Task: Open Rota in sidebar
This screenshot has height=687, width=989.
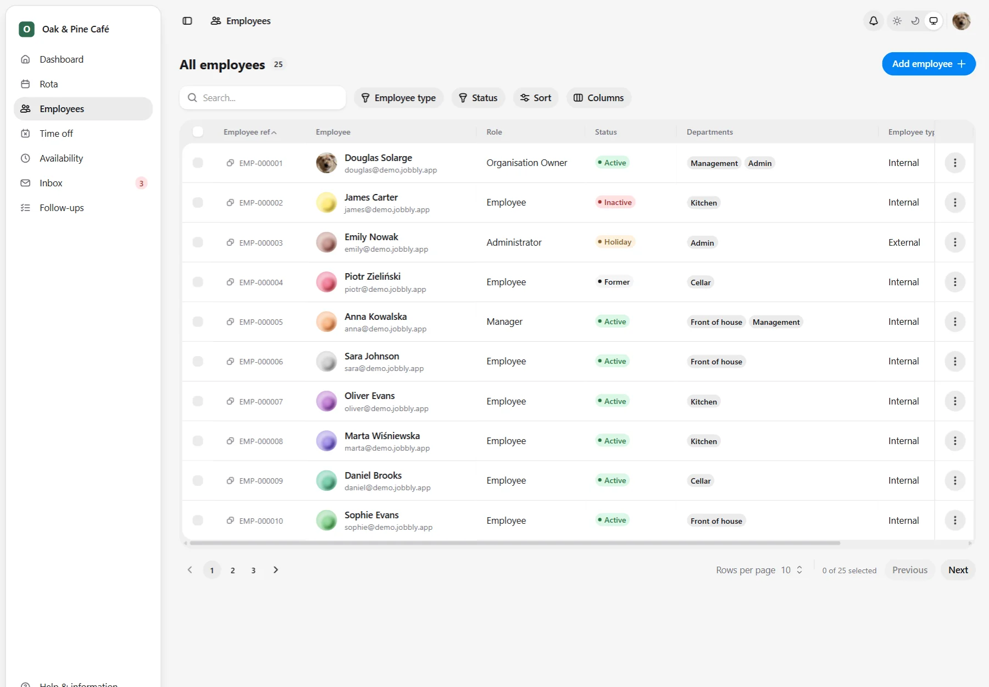Action: coord(83,84)
